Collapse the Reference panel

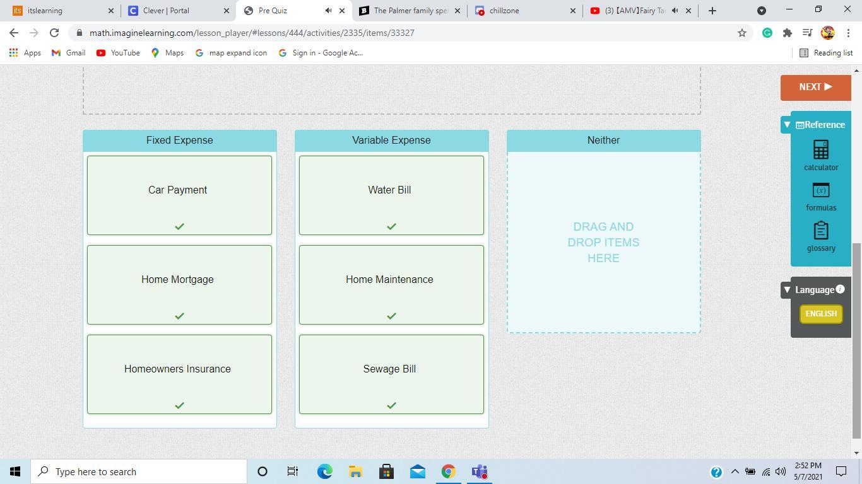787,125
